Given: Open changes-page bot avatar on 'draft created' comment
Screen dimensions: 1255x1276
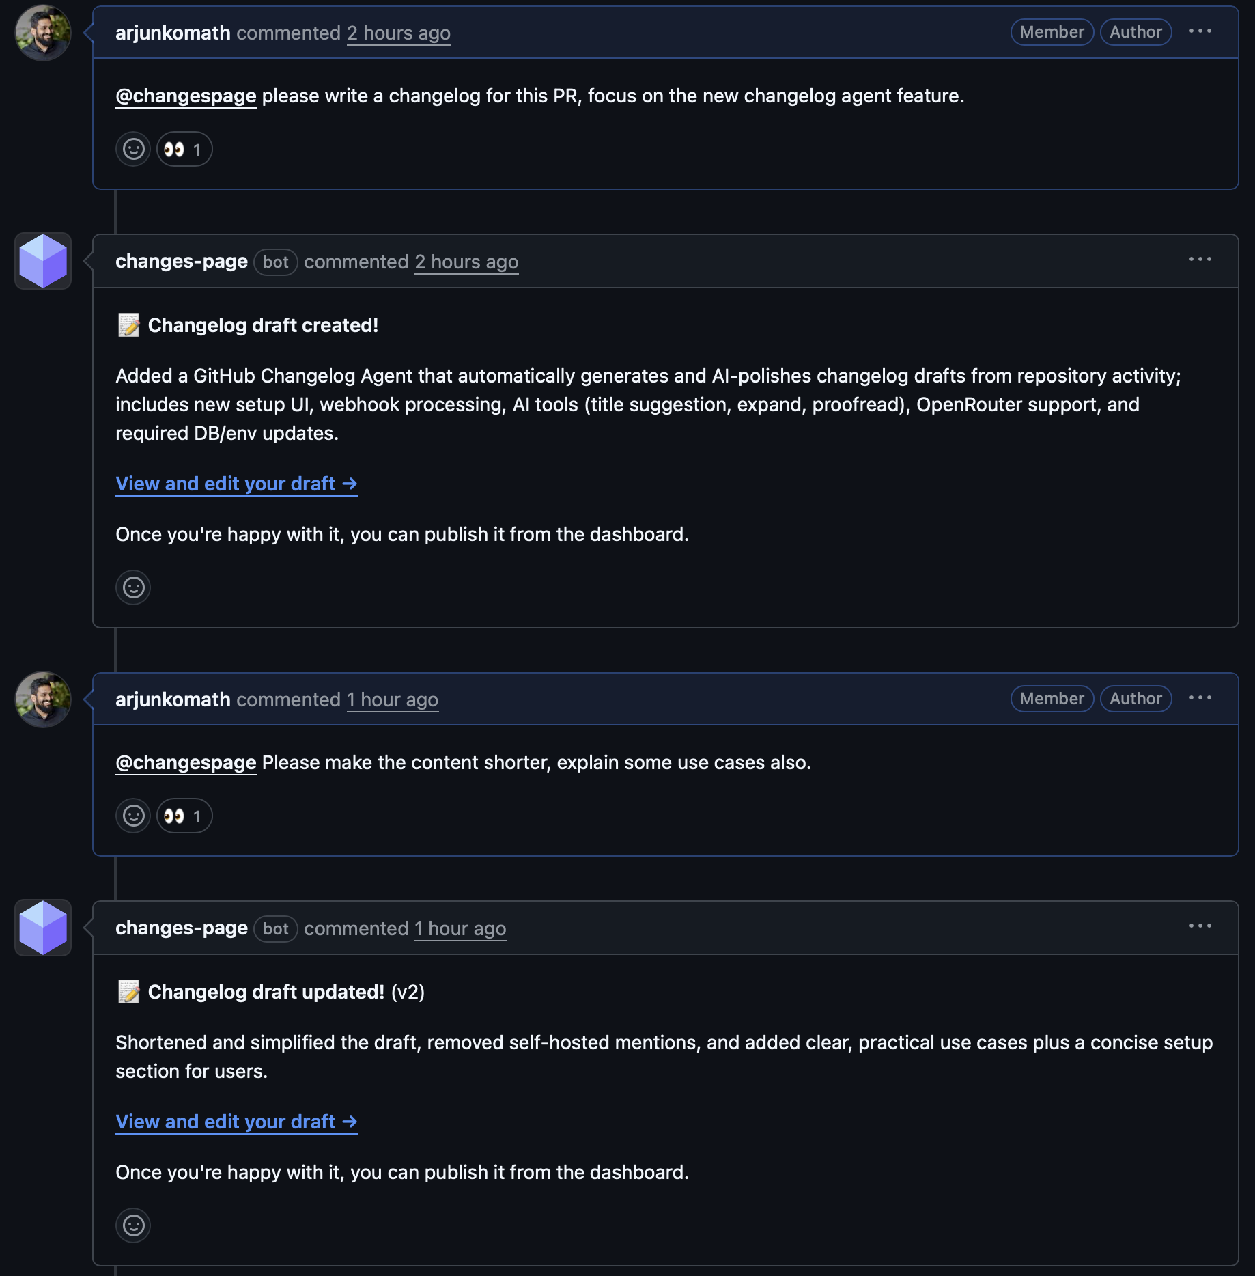Looking at the screenshot, I should 43,261.
